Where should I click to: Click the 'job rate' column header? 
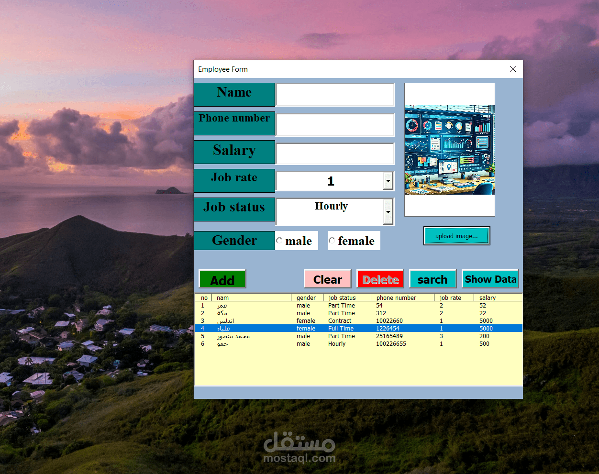click(x=454, y=298)
